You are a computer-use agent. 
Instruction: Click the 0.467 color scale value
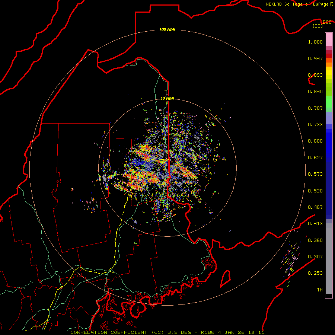(x=315, y=207)
